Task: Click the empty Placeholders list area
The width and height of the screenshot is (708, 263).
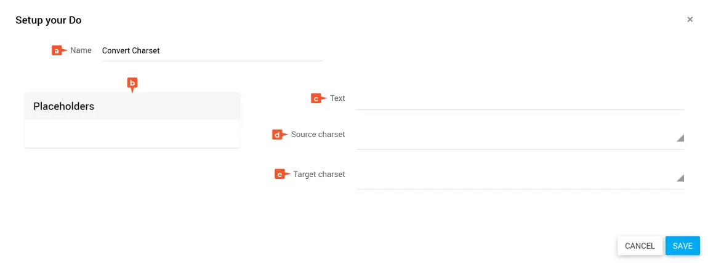Action: [x=132, y=134]
